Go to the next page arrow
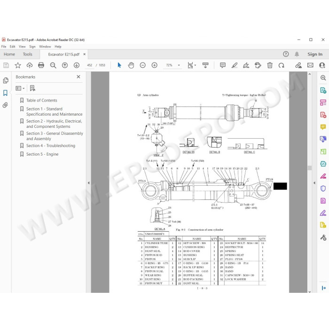This screenshot has width=329, height=329. (77, 65)
